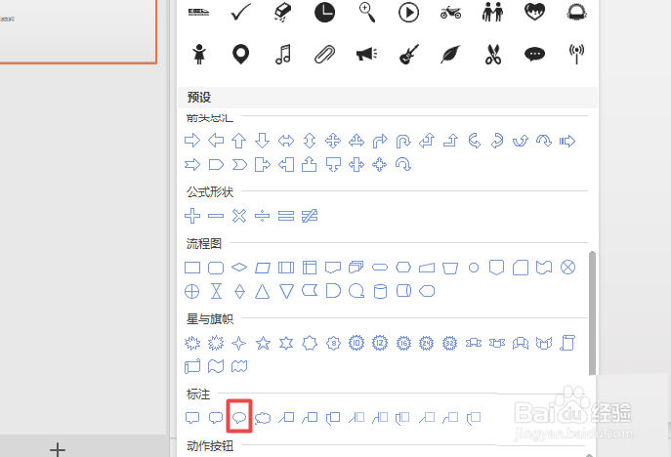Image resolution: width=671 pixels, height=457 pixels.
Task: Insert the motorcycle icon
Action: coord(450,13)
